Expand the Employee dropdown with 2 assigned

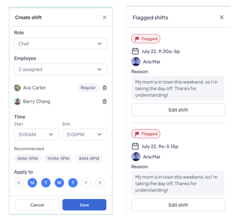click(60, 69)
